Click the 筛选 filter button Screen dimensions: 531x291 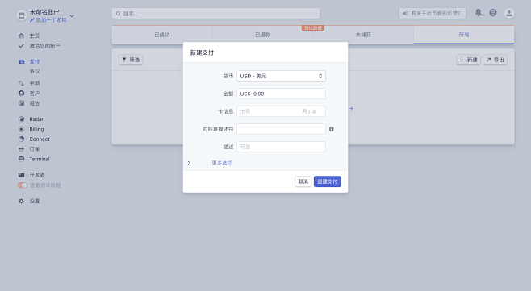point(131,60)
